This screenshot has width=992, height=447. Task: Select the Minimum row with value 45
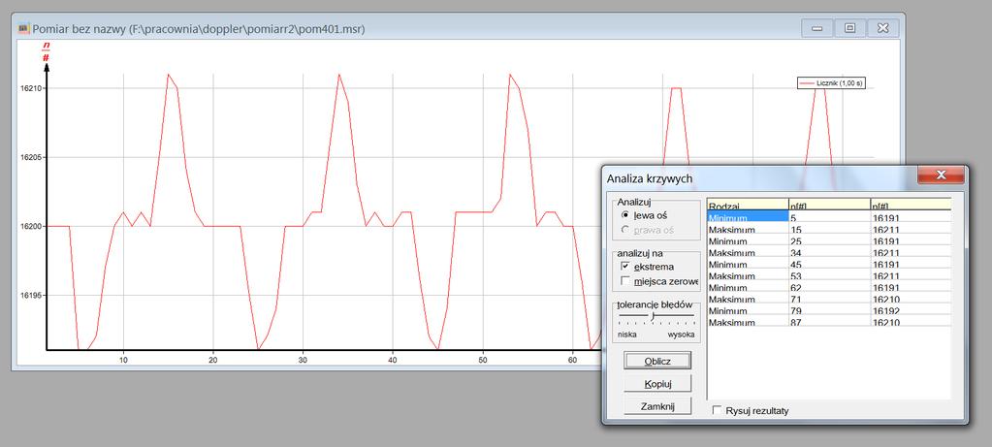coord(829,264)
